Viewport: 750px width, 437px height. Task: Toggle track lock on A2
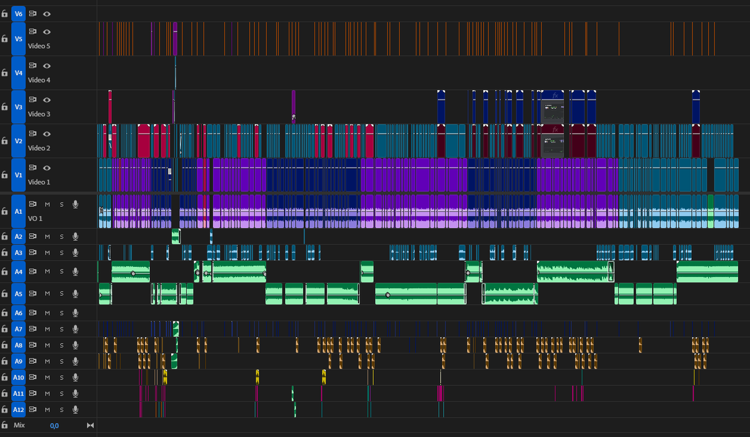click(x=4, y=236)
